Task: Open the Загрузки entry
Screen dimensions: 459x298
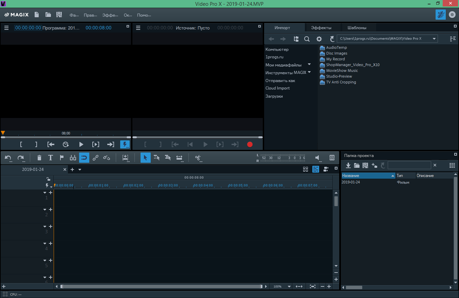Action: [x=273, y=96]
